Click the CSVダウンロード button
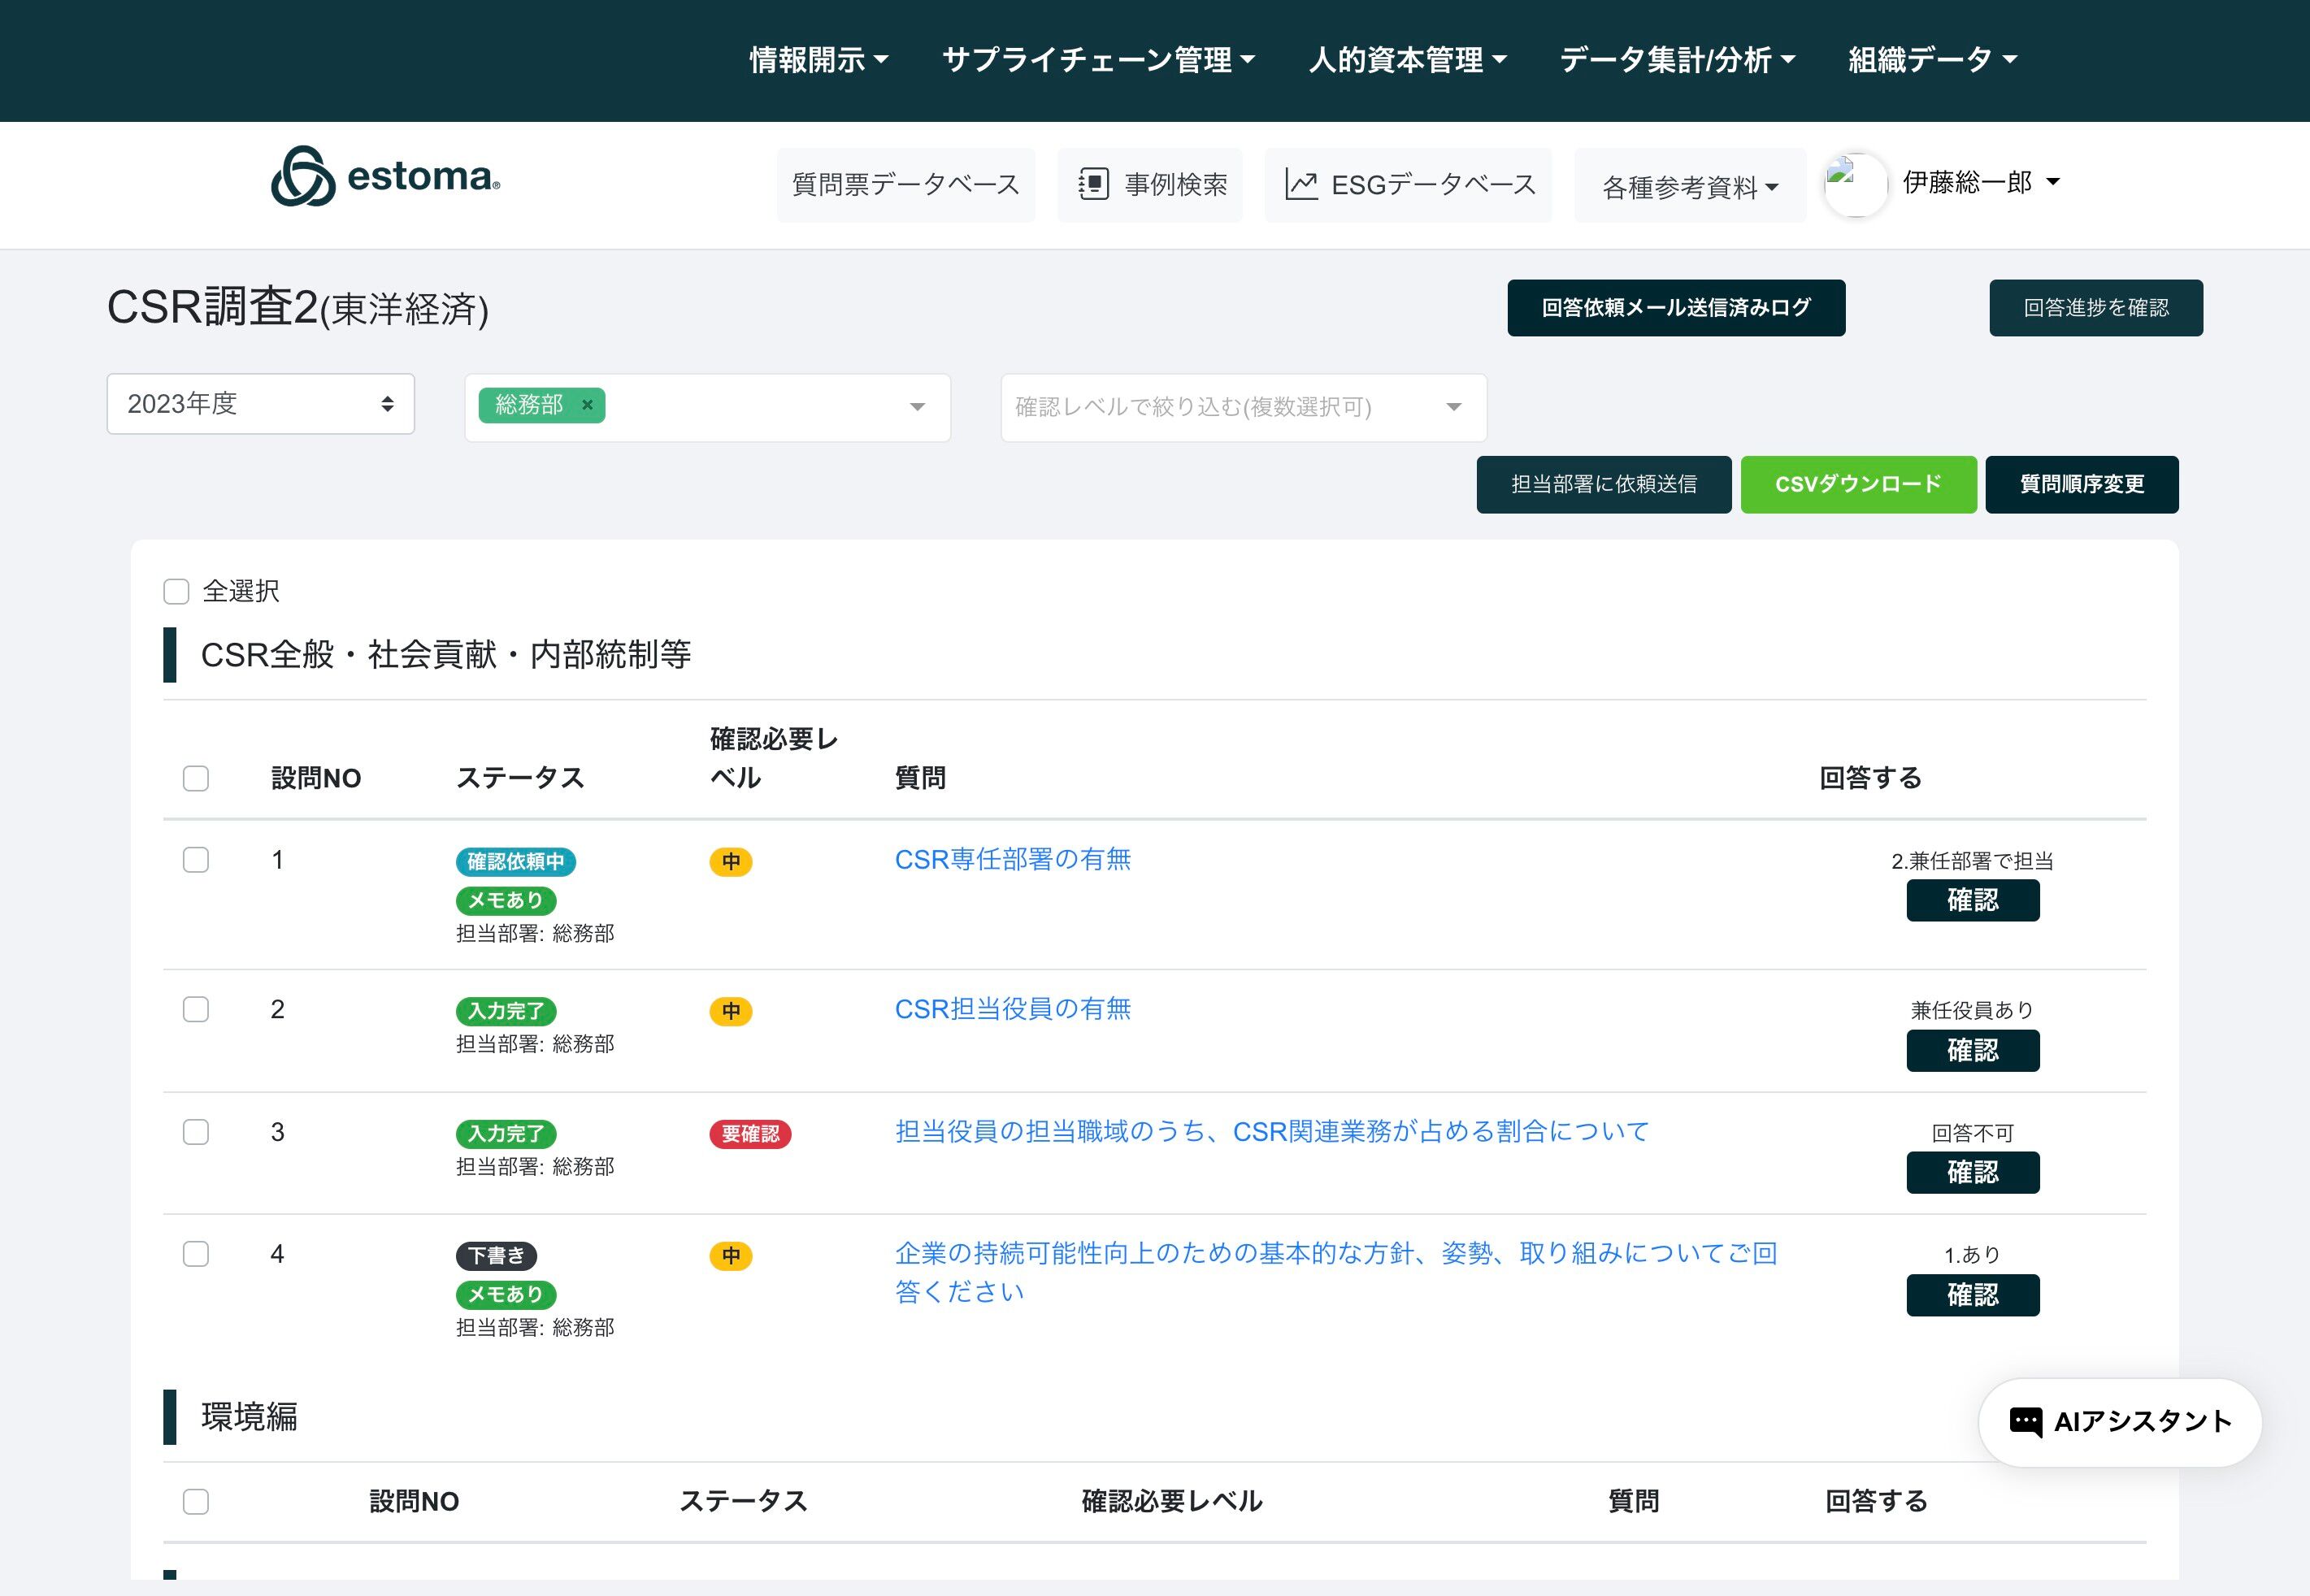 [x=1858, y=485]
